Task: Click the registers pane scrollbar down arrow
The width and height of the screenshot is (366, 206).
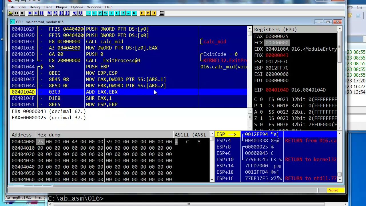Action: pyautogui.click(x=339, y=128)
